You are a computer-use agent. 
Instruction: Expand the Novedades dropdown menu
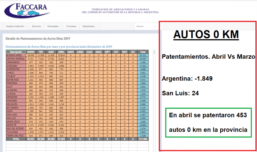[53, 26]
